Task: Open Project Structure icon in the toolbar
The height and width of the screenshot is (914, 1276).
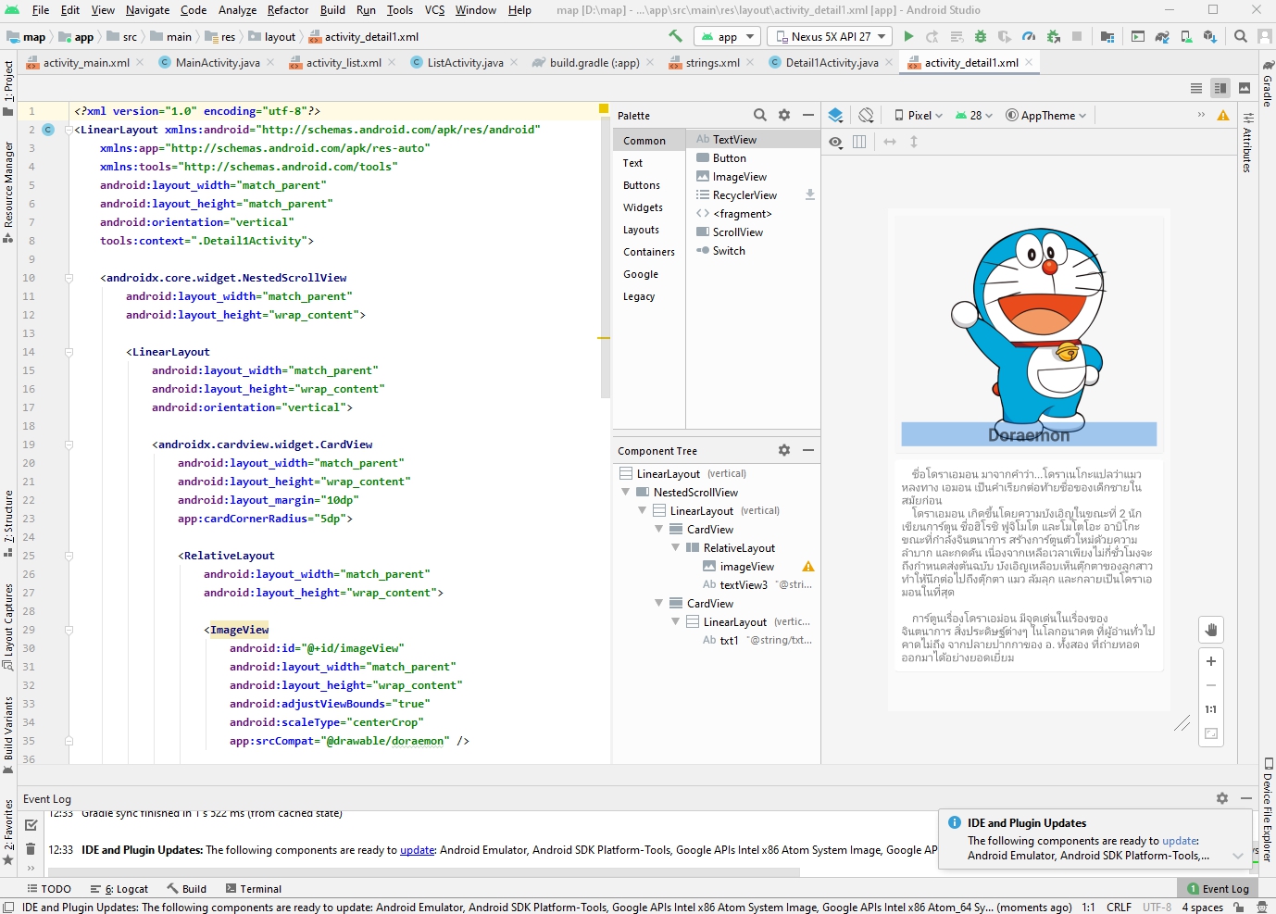Action: click(1107, 36)
